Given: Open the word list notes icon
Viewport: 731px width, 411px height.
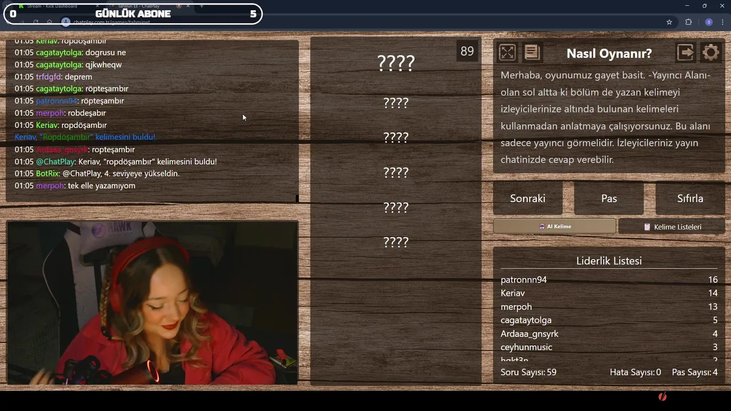Looking at the screenshot, I should point(532,53).
